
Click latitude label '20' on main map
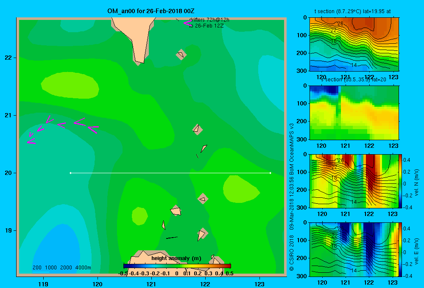8,173
